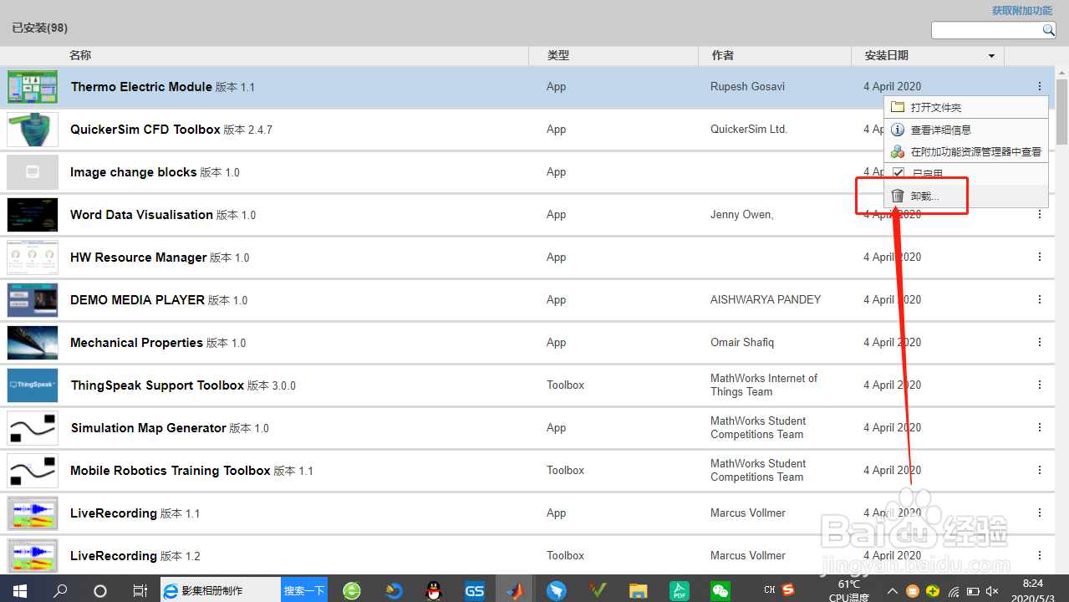This screenshot has height=602, width=1069.
Task: Open the GS app on taskbar
Action: 474,590
